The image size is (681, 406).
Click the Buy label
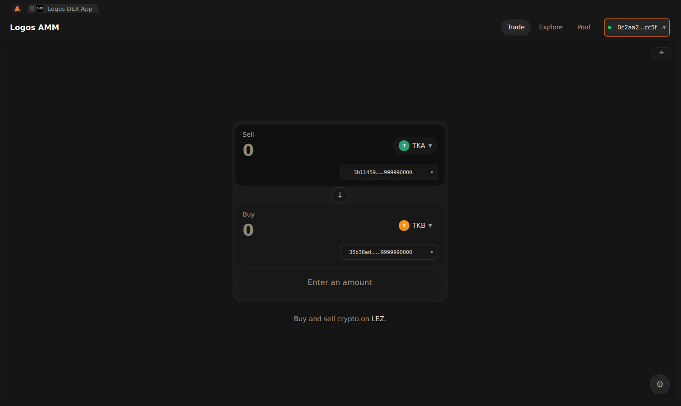pyautogui.click(x=248, y=214)
